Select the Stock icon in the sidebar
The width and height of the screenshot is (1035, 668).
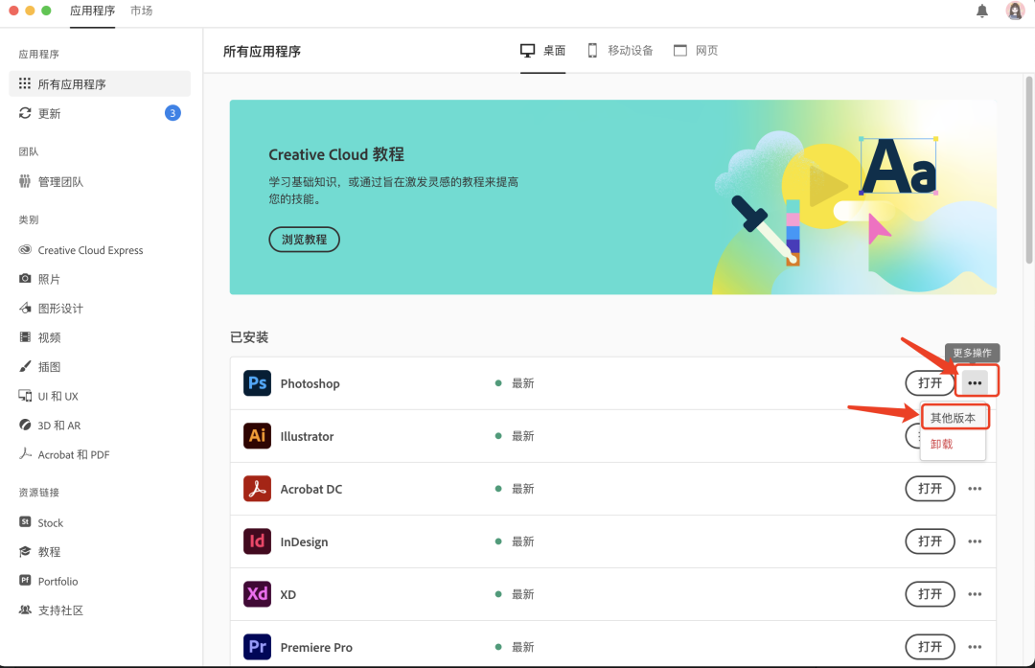click(23, 522)
